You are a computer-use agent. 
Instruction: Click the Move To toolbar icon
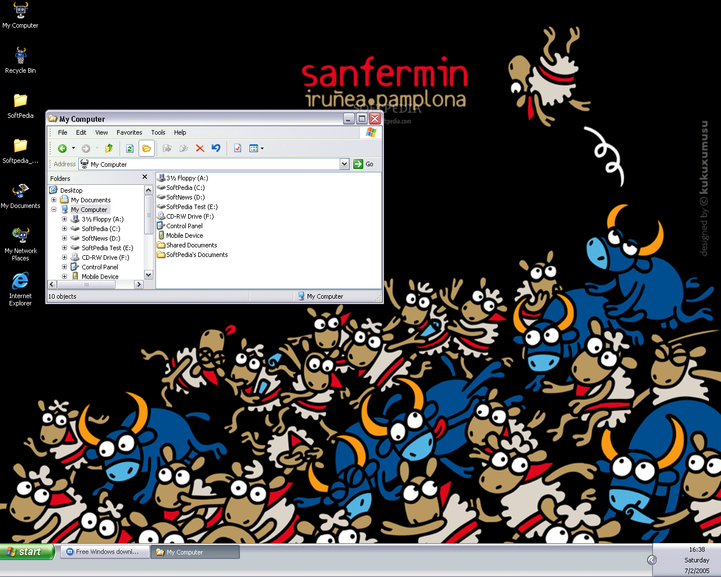167,148
